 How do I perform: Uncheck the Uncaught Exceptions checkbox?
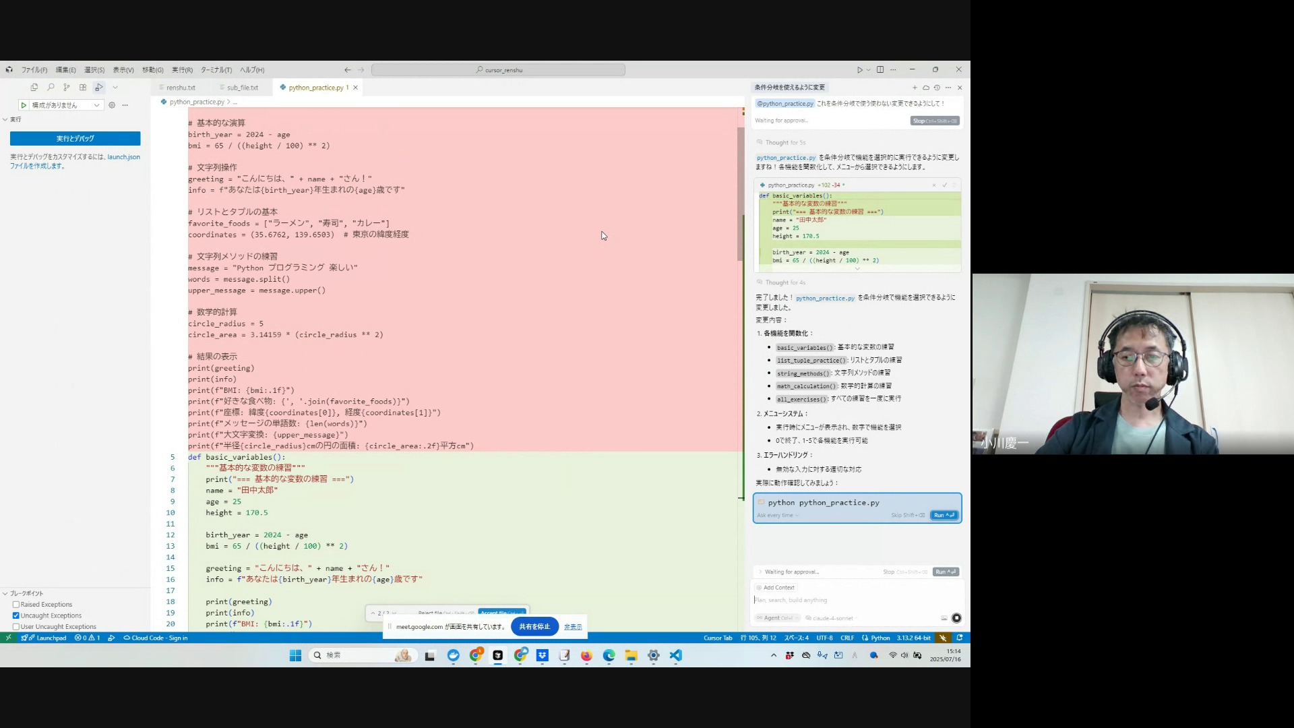[x=16, y=615]
